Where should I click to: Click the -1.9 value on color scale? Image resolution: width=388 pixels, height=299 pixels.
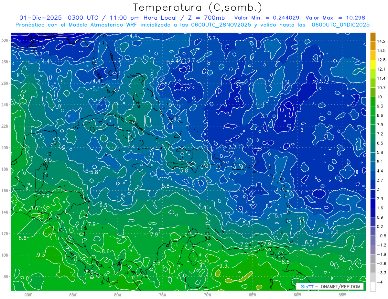tap(381, 254)
